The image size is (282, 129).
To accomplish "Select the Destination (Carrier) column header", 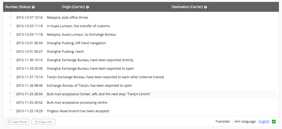I will pos(187,7).
